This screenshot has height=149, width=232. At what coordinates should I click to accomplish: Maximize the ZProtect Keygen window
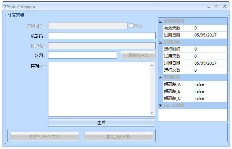tap(217, 6)
